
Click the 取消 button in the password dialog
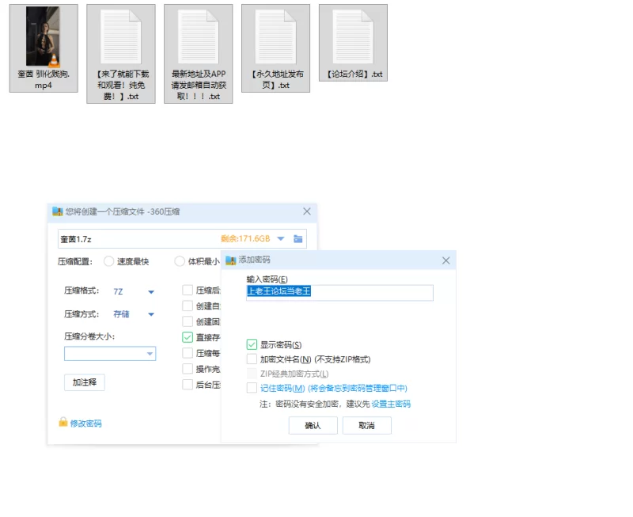tap(366, 426)
